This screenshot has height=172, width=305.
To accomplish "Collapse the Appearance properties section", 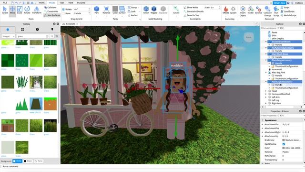I will click(x=263, y=120).
